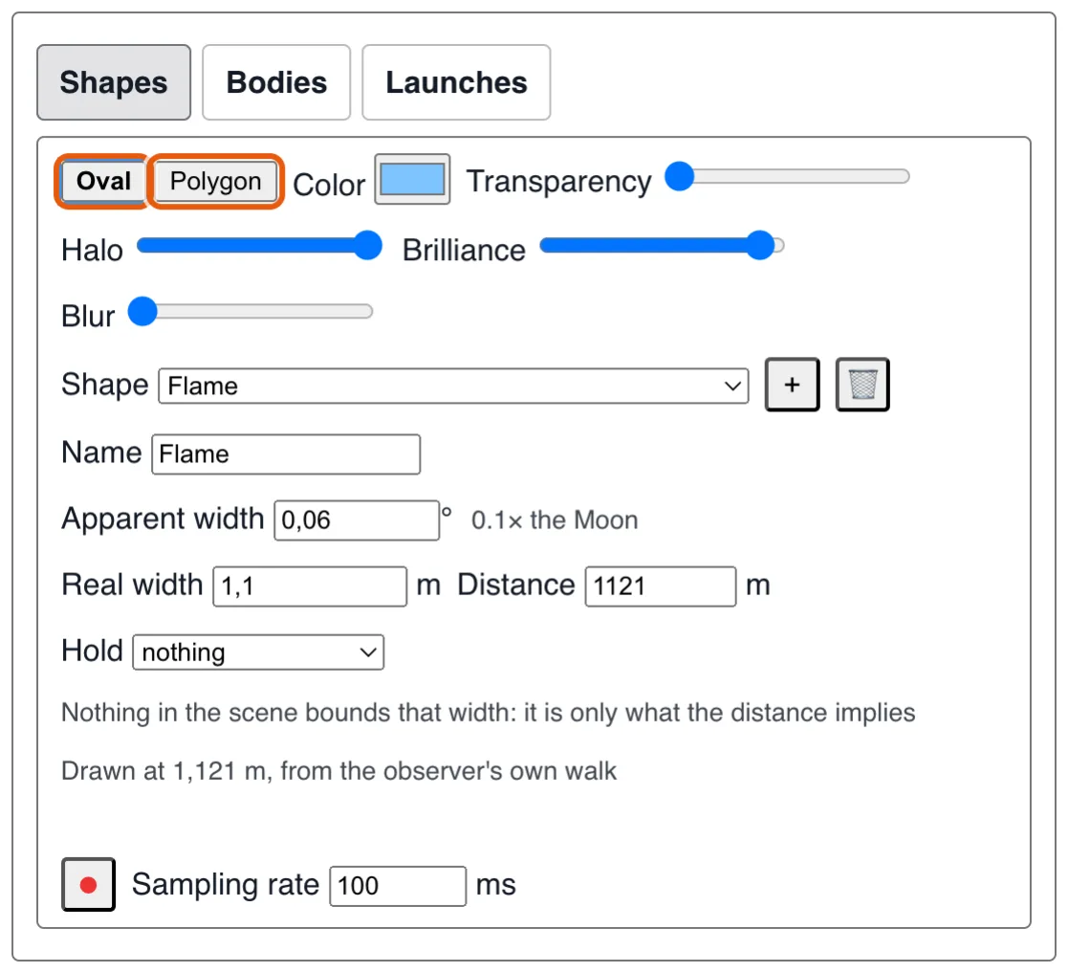The height and width of the screenshot is (973, 1068).
Task: Click the Real width input field
Action: (310, 586)
